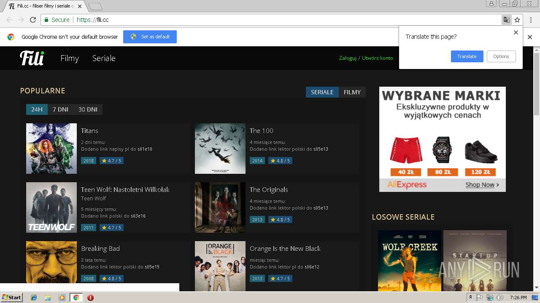Click the Titans 2018 year badge
The image size is (540, 303).
tap(89, 161)
